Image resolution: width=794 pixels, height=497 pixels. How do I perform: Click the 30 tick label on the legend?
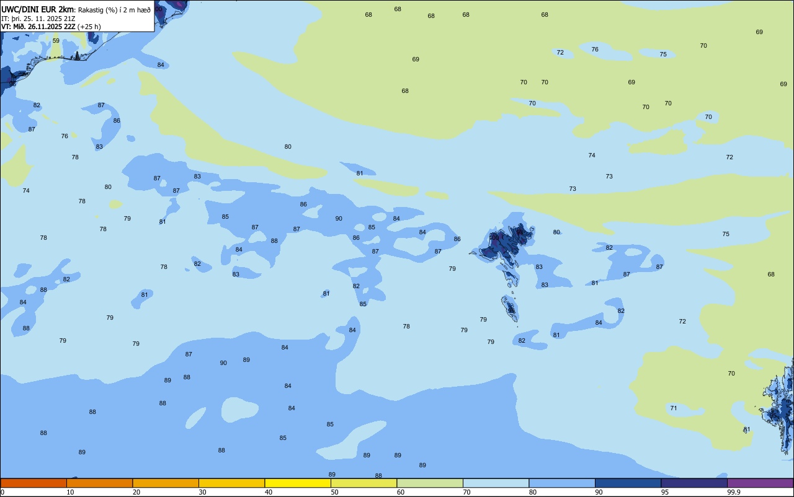click(x=202, y=492)
